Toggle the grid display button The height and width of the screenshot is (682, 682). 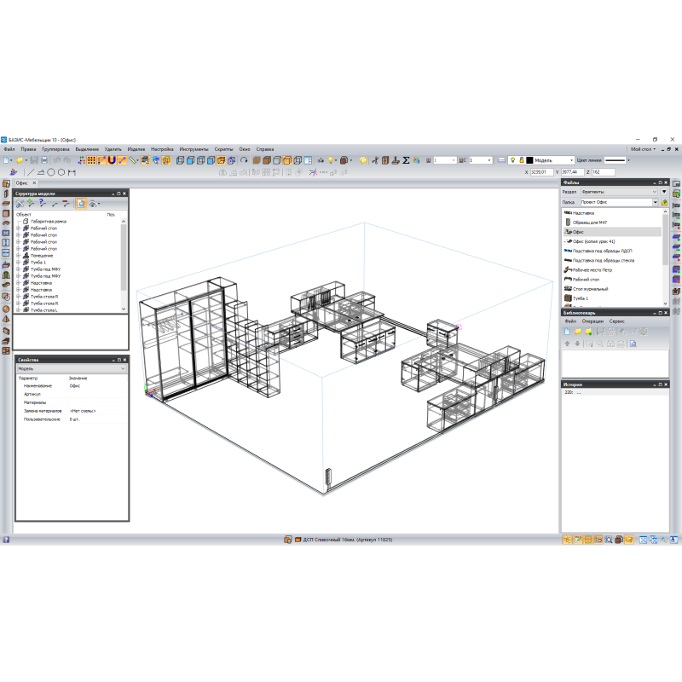pos(91,160)
